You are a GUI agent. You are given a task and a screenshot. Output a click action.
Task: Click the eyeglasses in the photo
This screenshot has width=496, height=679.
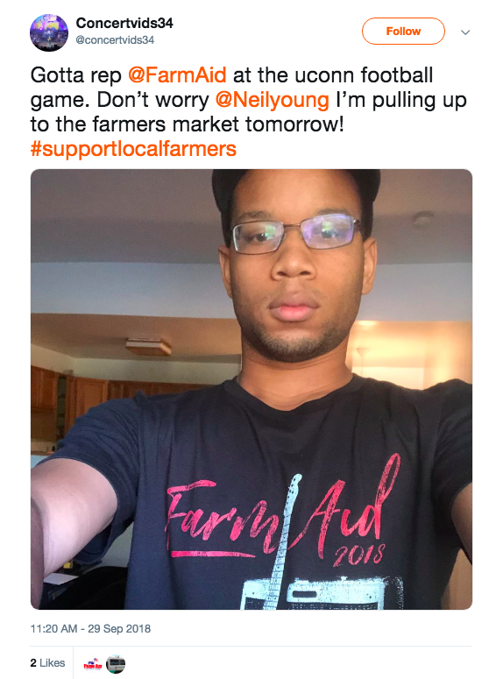click(296, 234)
